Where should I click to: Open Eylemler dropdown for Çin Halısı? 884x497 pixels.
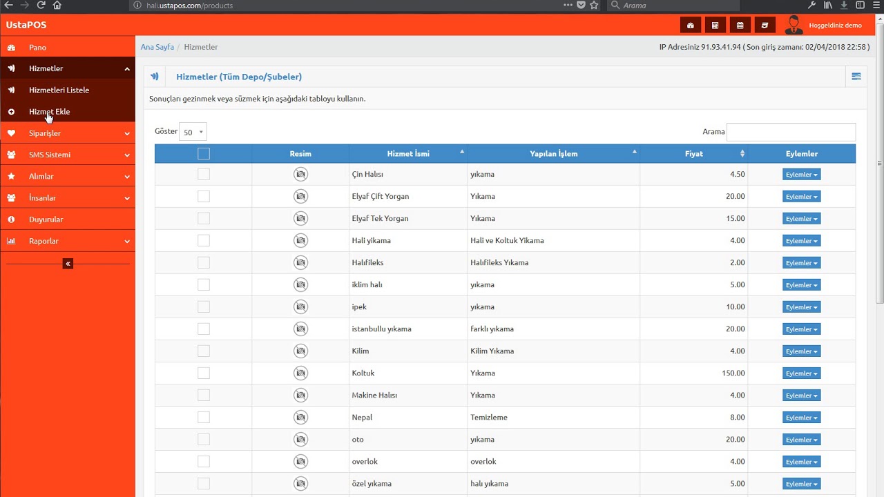pos(801,175)
